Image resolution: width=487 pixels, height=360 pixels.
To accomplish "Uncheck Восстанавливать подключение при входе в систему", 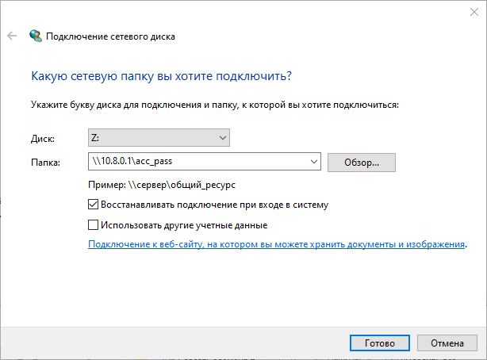I will pos(93,205).
